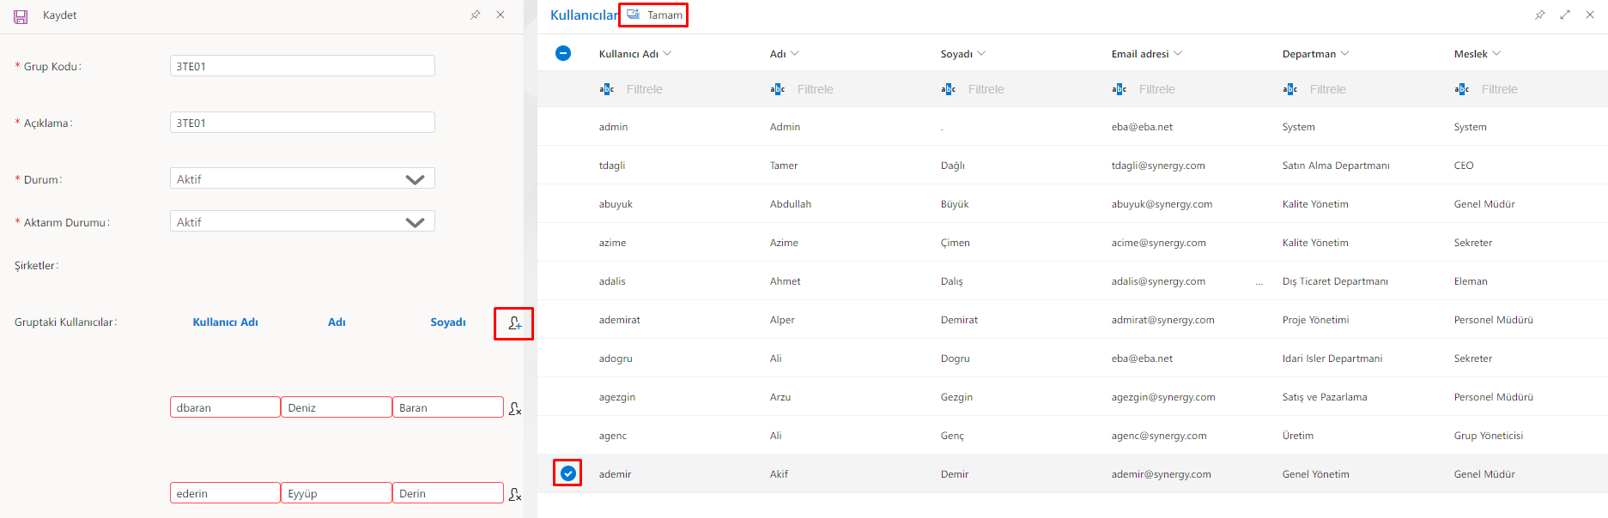Pin the left group form panel

pos(475,15)
